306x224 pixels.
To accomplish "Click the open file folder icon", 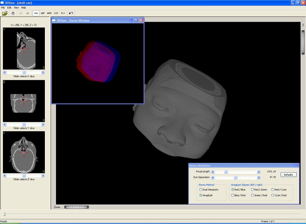I will 5,13.
